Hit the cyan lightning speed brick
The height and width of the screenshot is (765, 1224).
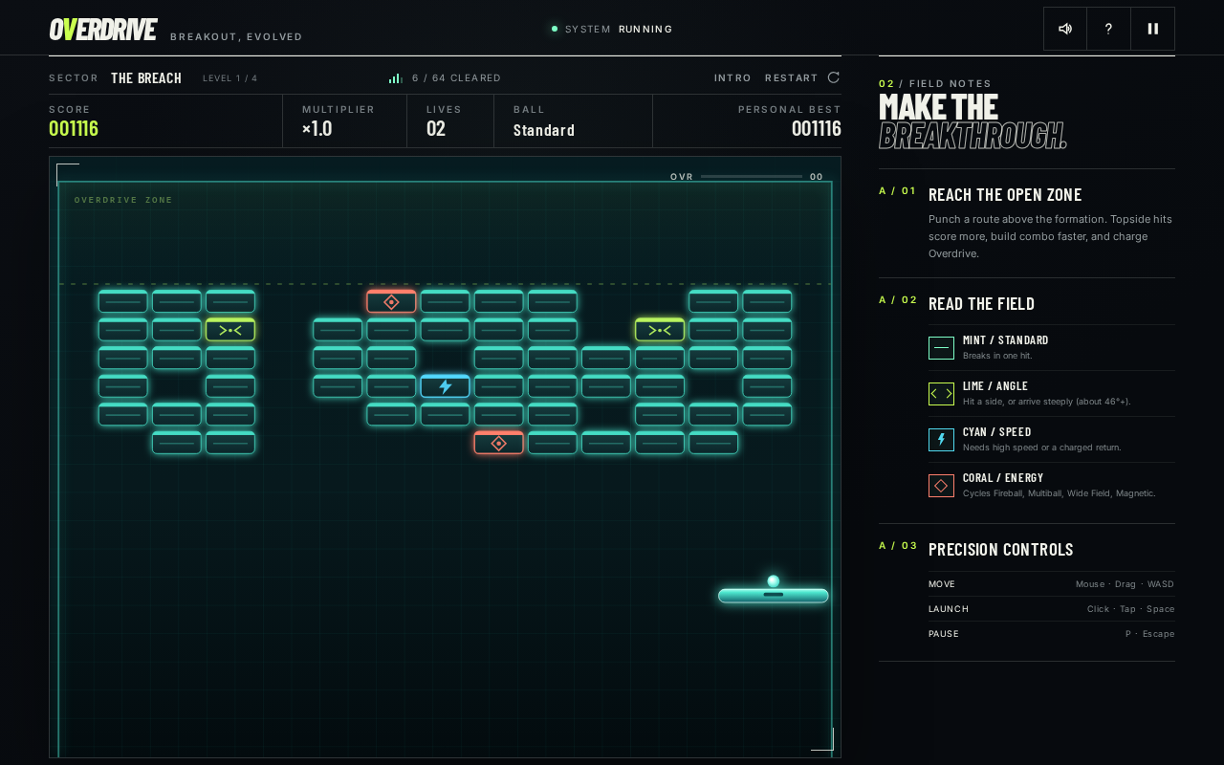point(445,386)
